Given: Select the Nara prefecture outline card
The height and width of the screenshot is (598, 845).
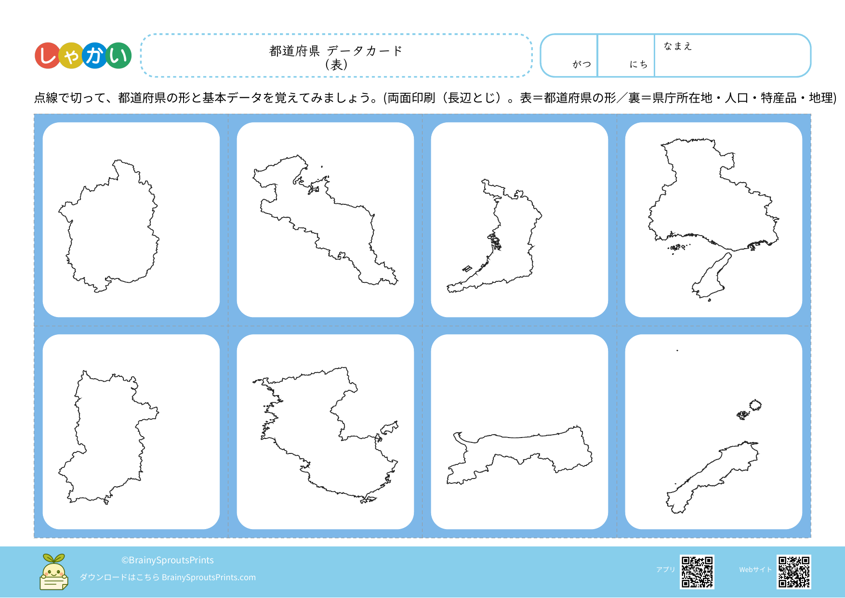Looking at the screenshot, I should pyautogui.click(x=131, y=432).
